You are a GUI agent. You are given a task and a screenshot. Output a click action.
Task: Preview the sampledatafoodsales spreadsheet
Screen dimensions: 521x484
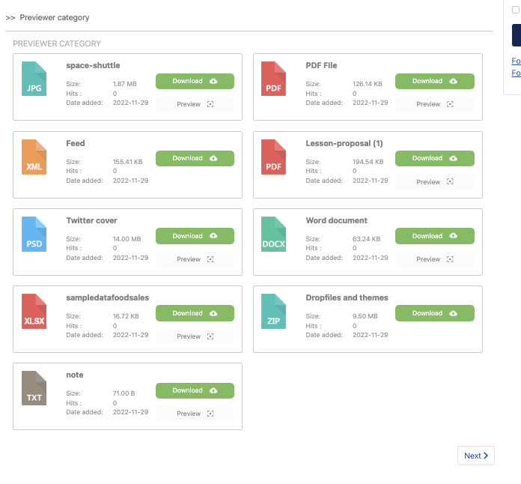click(195, 336)
